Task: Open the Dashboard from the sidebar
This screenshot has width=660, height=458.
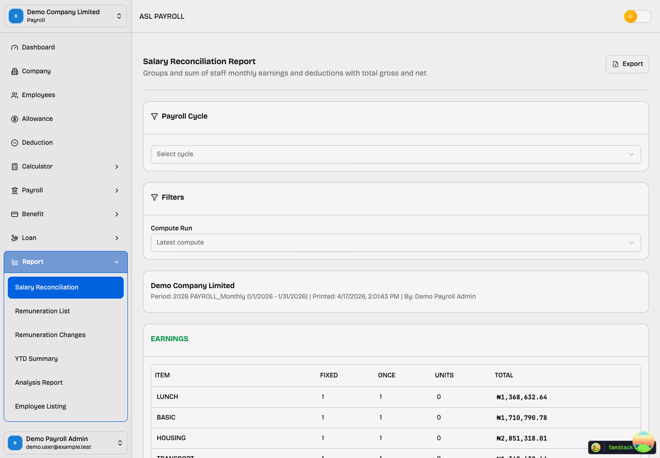Action: pos(15,47)
